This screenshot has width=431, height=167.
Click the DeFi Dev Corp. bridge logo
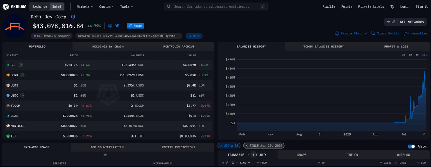click(15, 27)
